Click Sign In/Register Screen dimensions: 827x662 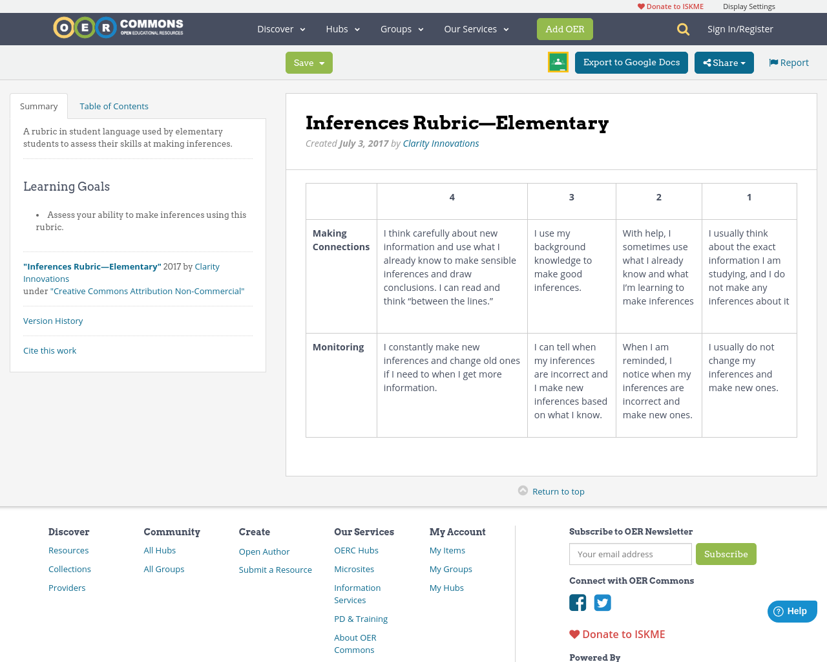[740, 28]
